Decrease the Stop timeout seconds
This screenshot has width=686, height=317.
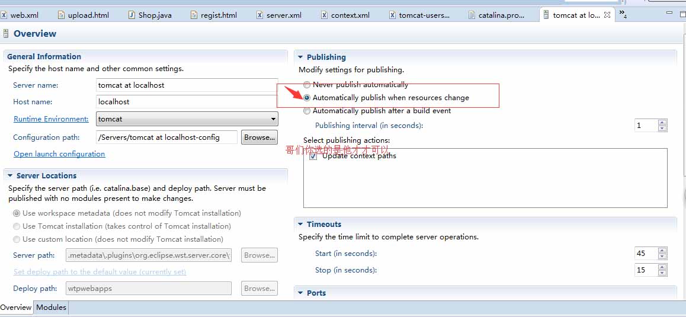(x=662, y=273)
